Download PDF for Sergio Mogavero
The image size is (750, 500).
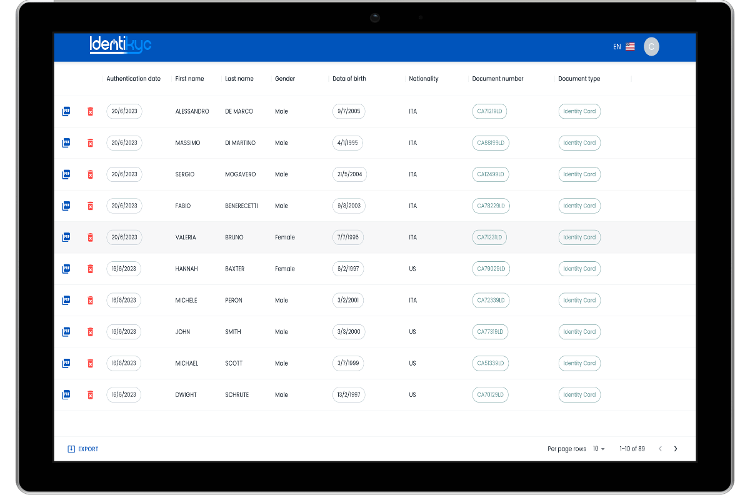pos(66,174)
